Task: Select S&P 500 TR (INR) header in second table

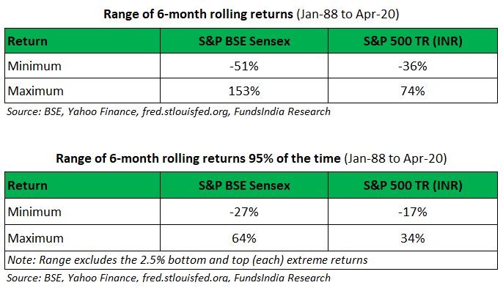Action: tap(413, 185)
